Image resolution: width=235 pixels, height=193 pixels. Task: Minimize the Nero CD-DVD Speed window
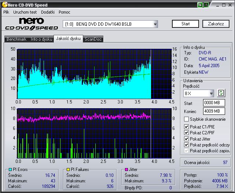[x=218, y=5]
